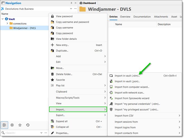Click the Import from computer wizard icon
Screen dimensions: 185x139
[111, 87]
